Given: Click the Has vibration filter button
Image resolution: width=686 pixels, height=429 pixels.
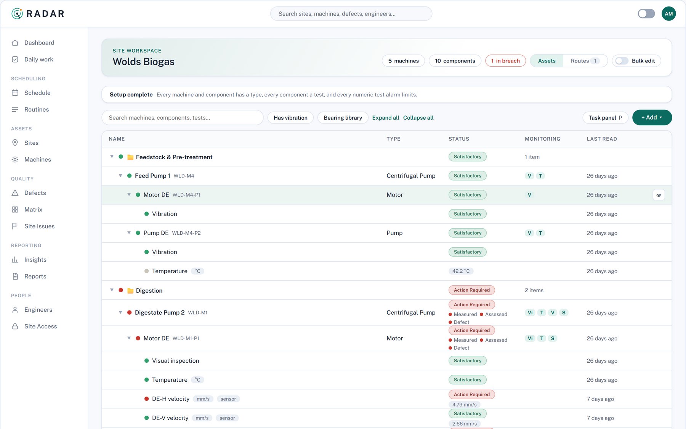Looking at the screenshot, I should pyautogui.click(x=290, y=118).
